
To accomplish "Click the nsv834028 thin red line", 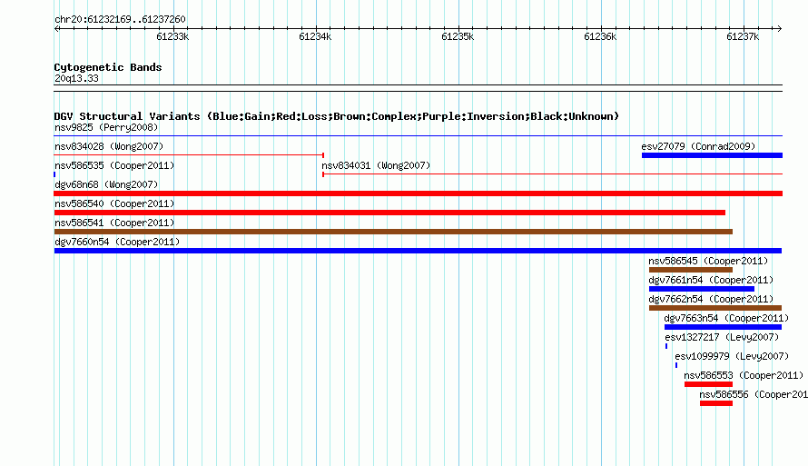I will (x=189, y=154).
